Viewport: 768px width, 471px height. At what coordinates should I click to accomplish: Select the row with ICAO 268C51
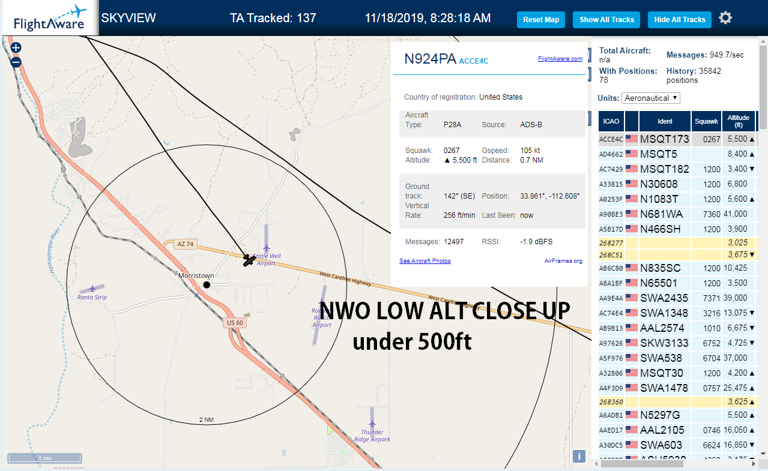677,255
